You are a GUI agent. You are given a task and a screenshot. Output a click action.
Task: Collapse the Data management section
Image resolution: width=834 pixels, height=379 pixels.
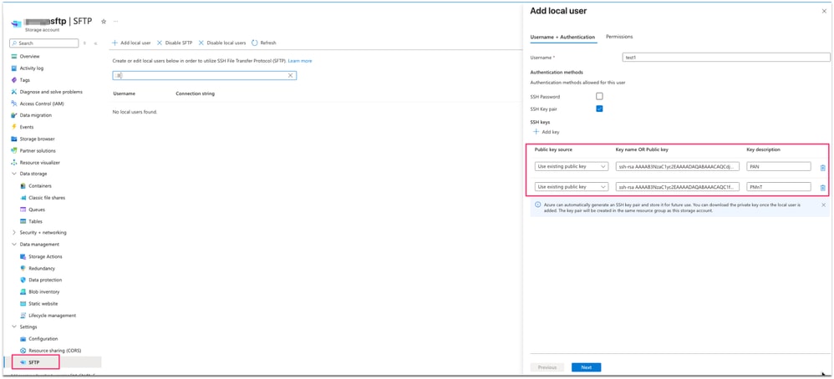click(14, 245)
